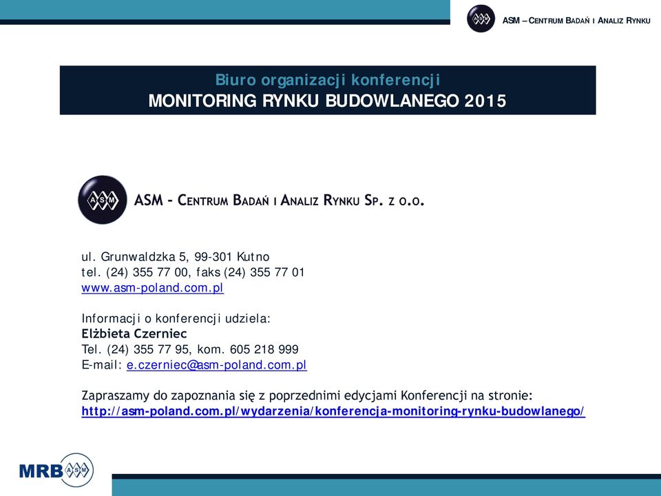This screenshot has height=496, width=661.
Task: Open the www.asm-poland.com.pl website link
Action: click(x=153, y=288)
